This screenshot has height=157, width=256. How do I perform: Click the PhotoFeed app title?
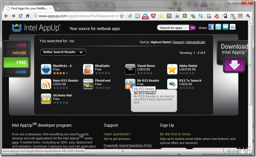(x=103, y=80)
